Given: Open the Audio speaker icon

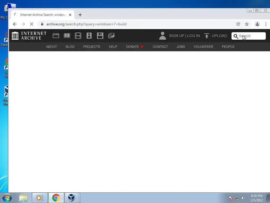Looking at the screenshot, I should 89,36.
